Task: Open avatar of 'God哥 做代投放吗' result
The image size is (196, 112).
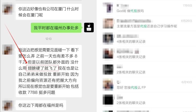Action: point(108,8)
